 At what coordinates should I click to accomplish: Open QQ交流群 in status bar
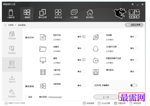104,103
